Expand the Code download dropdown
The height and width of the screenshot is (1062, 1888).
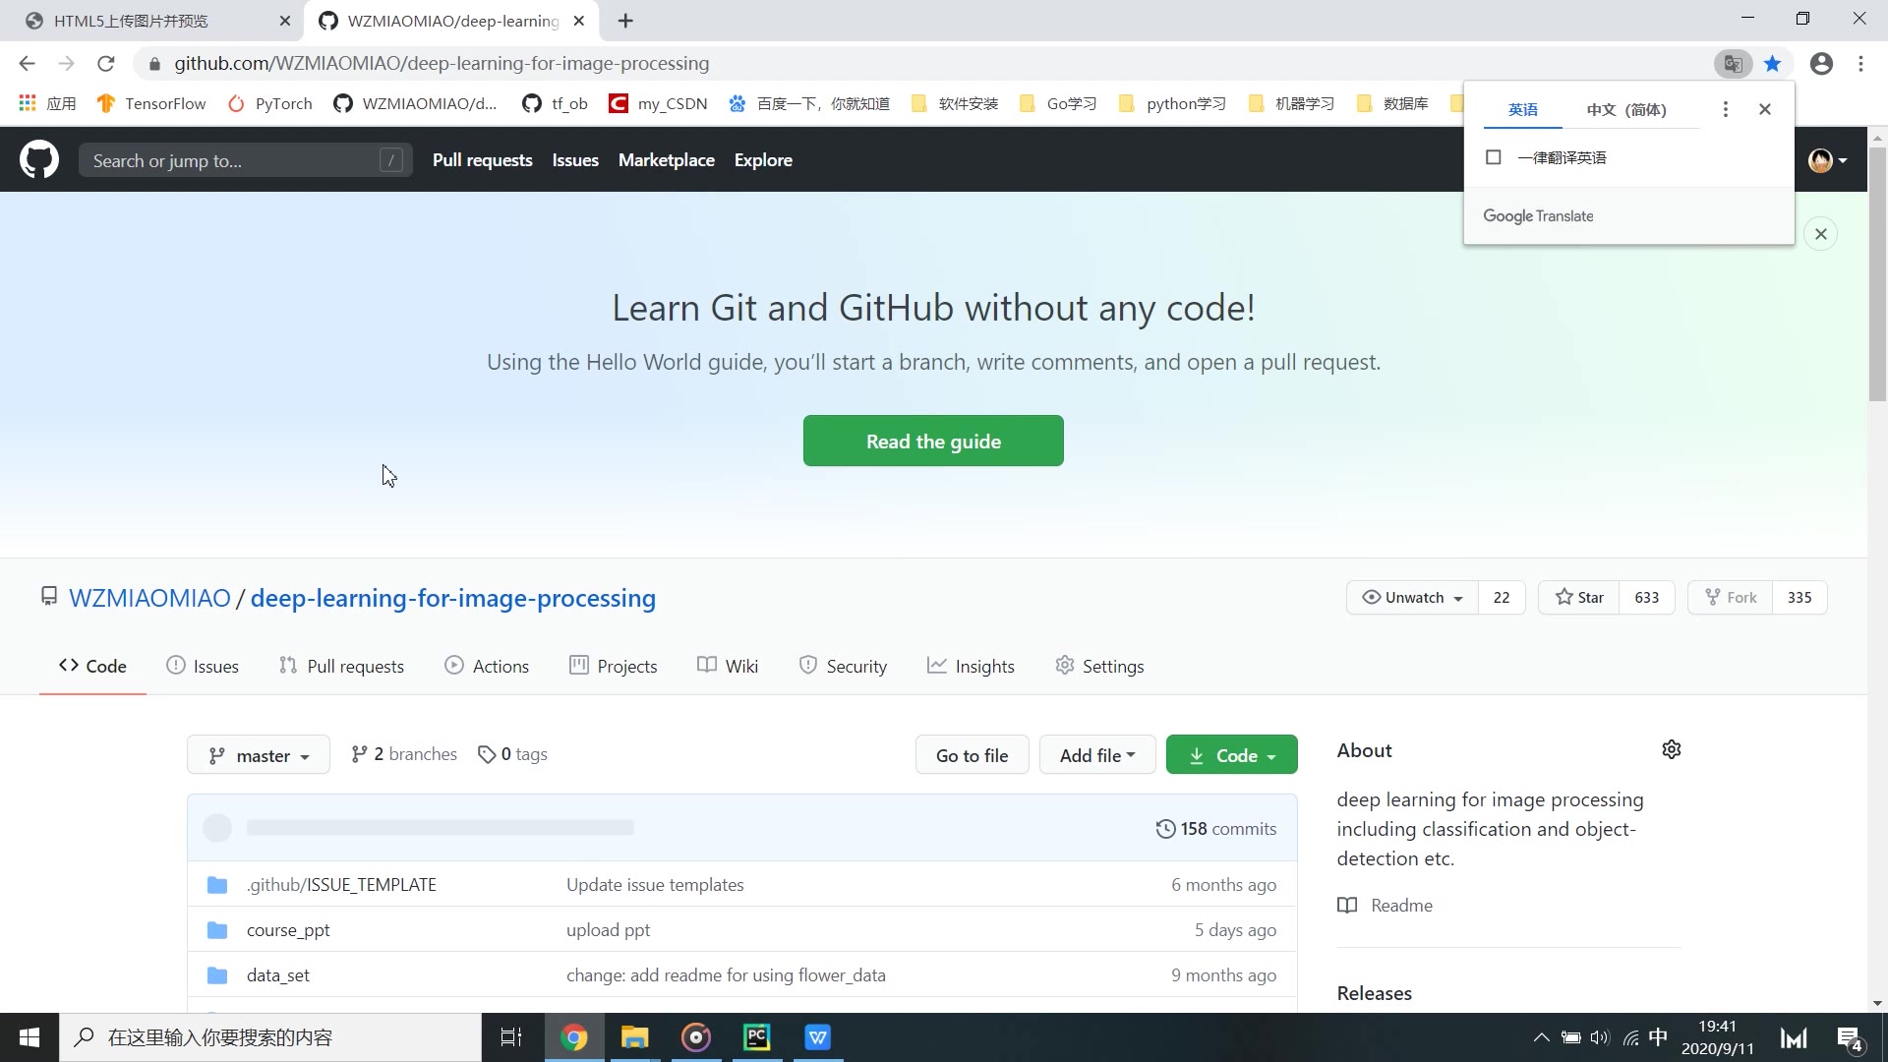point(1230,754)
